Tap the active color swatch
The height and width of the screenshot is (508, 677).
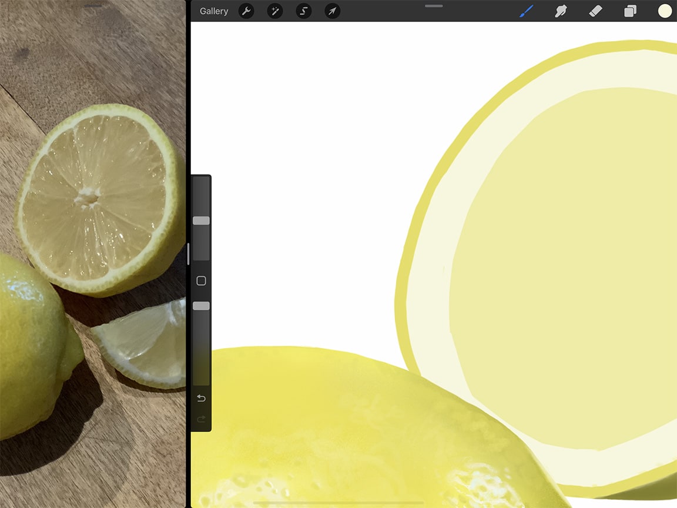(664, 11)
